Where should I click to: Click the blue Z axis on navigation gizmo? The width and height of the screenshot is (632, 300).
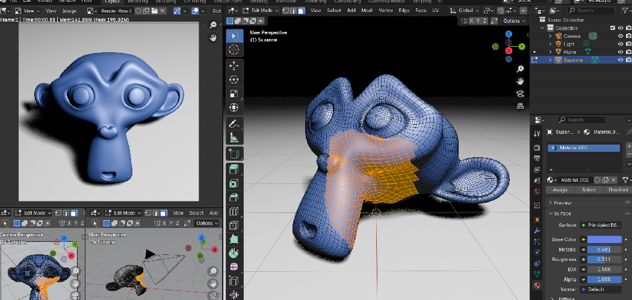point(509,34)
